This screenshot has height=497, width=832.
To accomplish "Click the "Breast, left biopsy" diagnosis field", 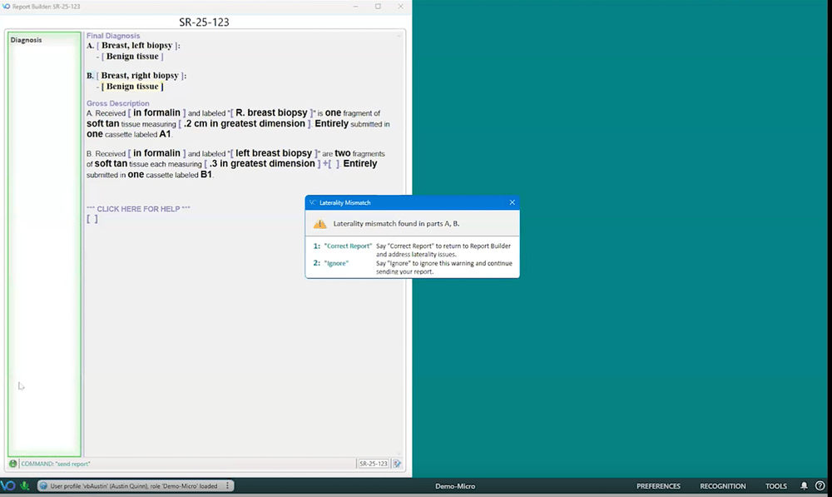I will click(x=138, y=46).
